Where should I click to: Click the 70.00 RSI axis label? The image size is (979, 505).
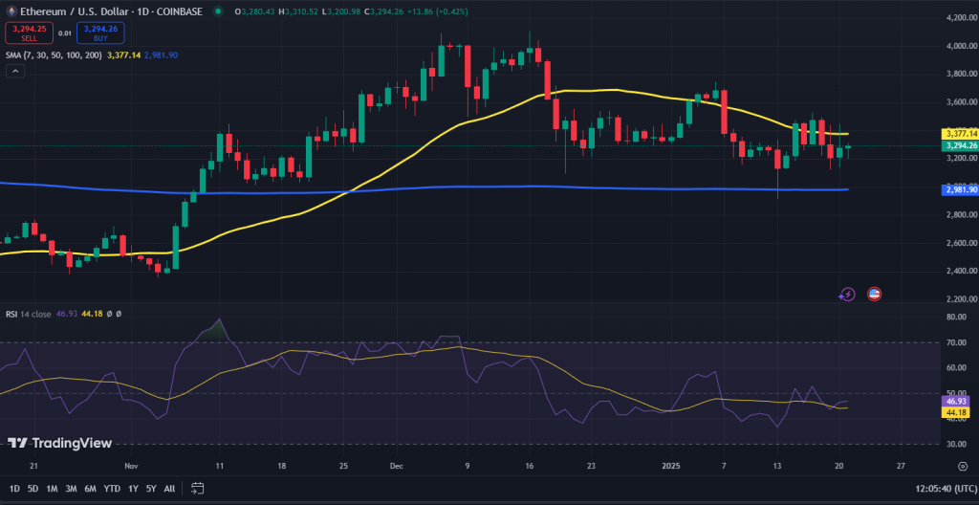(x=956, y=342)
